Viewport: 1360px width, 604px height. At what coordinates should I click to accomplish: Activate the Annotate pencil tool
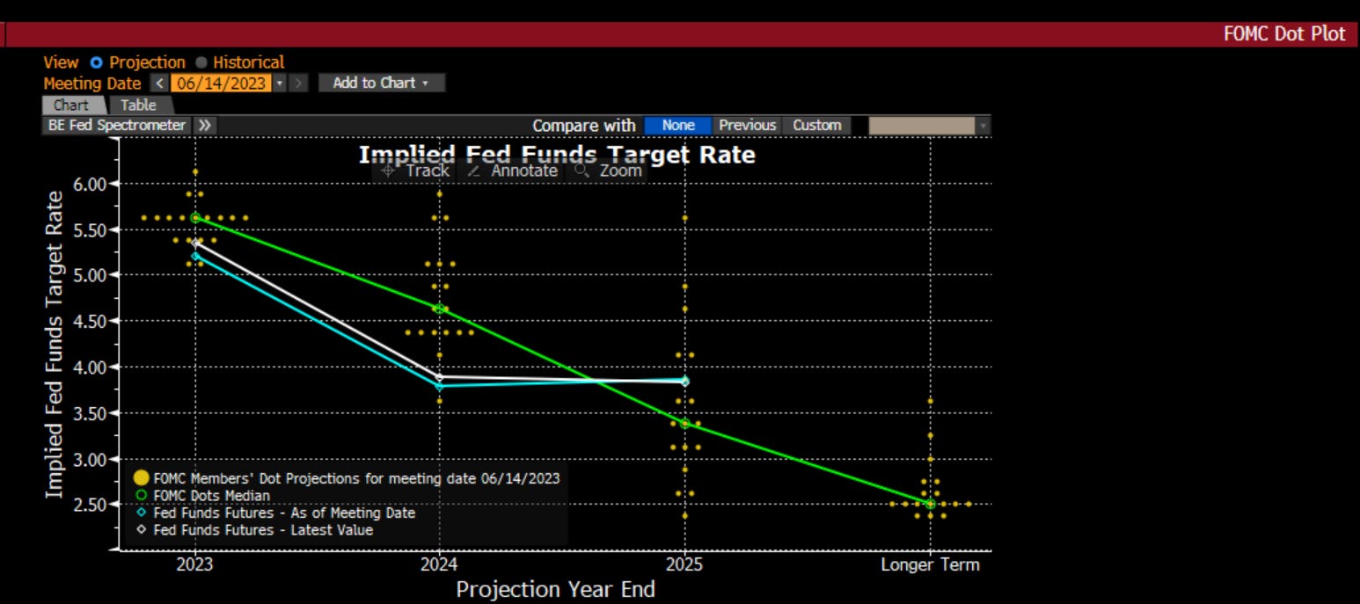click(512, 171)
